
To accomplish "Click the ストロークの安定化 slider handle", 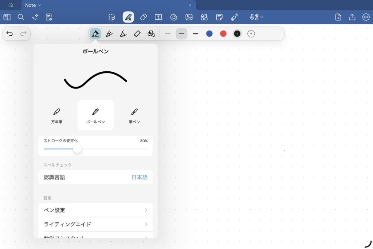I will [x=77, y=149].
